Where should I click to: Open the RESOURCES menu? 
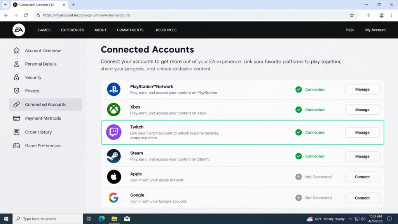[166, 30]
